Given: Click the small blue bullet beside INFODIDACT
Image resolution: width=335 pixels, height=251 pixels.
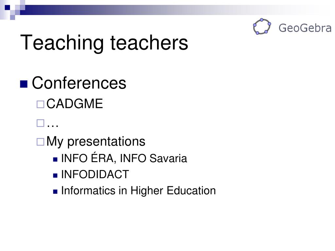Looking at the screenshot, I should point(55,176).
